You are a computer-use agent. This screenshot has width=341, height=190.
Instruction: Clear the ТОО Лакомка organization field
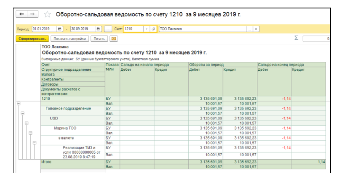256,29
